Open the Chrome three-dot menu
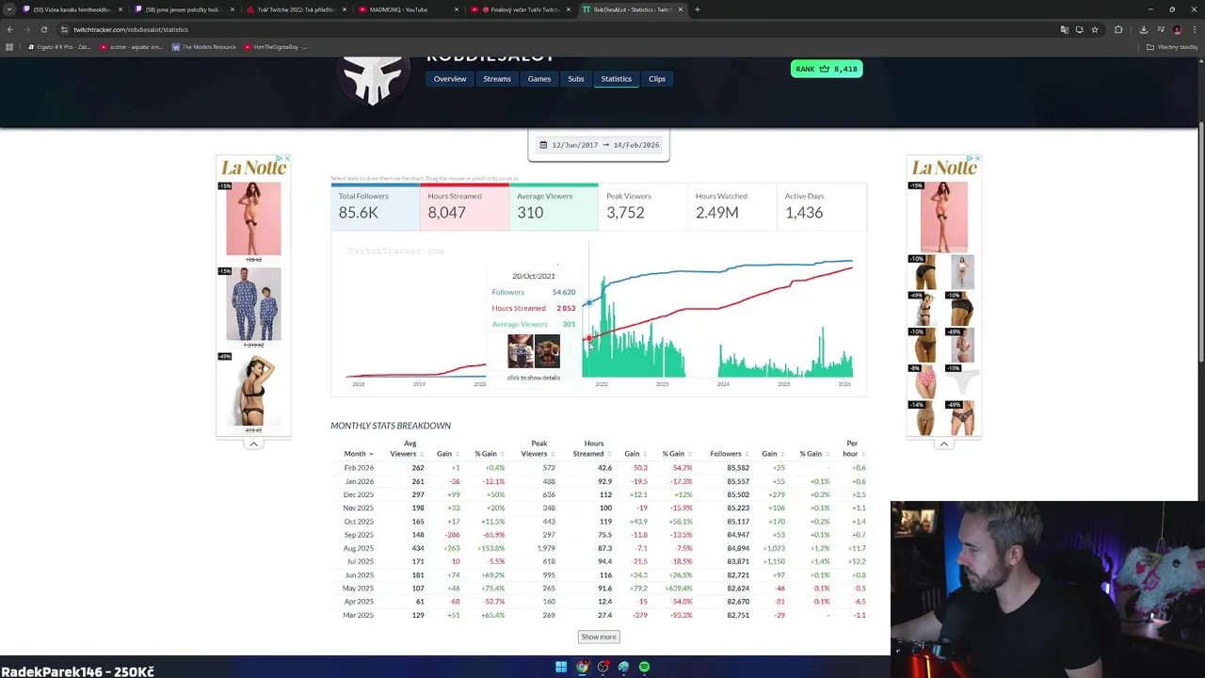The image size is (1205, 678). 1194,29
